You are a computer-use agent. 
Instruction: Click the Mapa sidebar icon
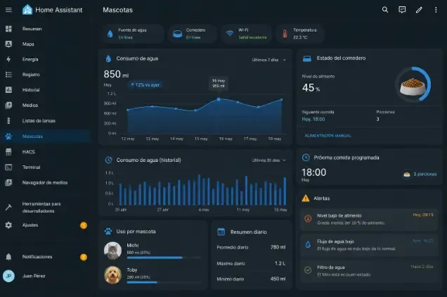click(x=8, y=44)
